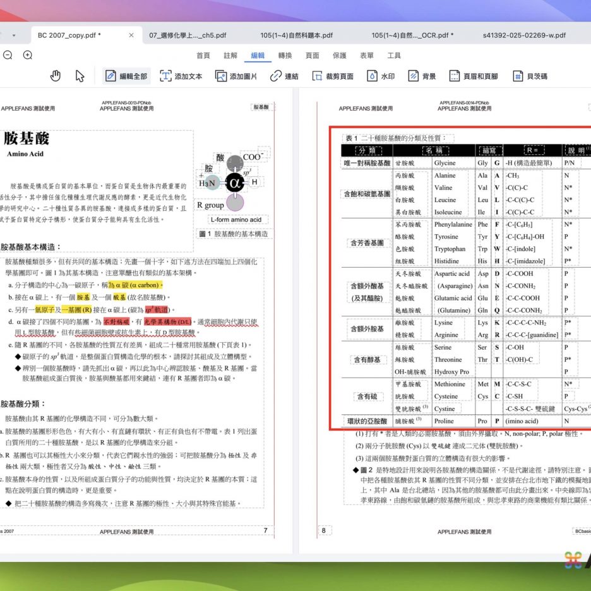The width and height of the screenshot is (591, 591).
Task: Click the Link (連結) tool
Action: pos(284,76)
